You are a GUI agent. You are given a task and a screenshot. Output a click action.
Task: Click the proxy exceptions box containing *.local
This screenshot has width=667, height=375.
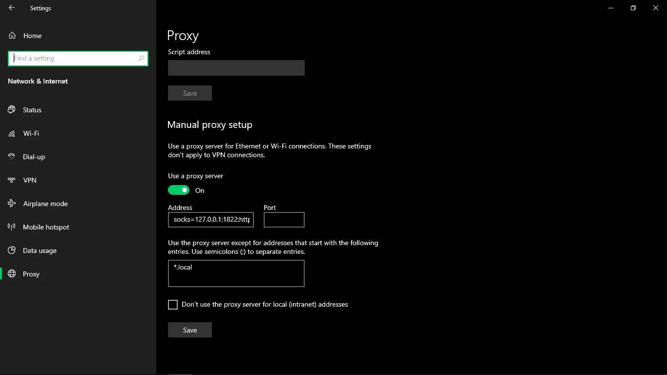(x=236, y=273)
